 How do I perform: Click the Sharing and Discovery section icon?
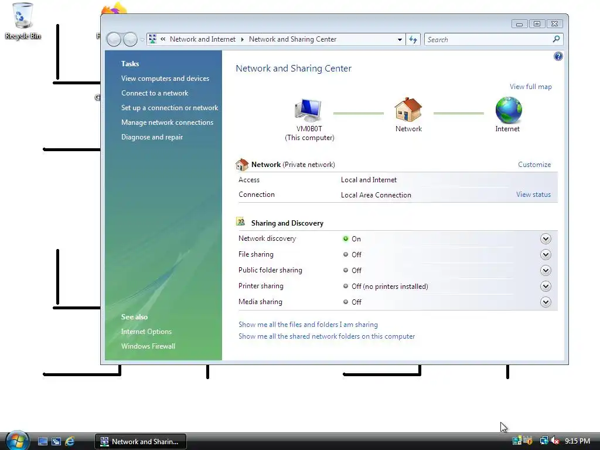(x=241, y=222)
